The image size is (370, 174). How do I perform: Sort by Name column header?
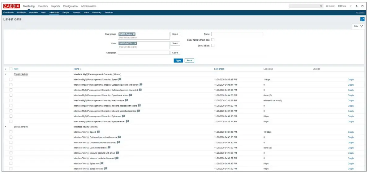point(77,69)
